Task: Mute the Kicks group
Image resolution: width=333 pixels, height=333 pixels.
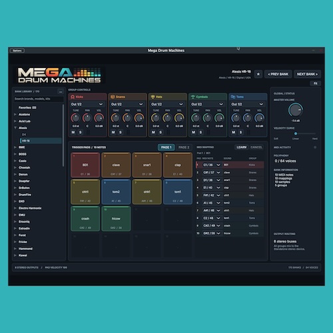Action: coord(73,133)
